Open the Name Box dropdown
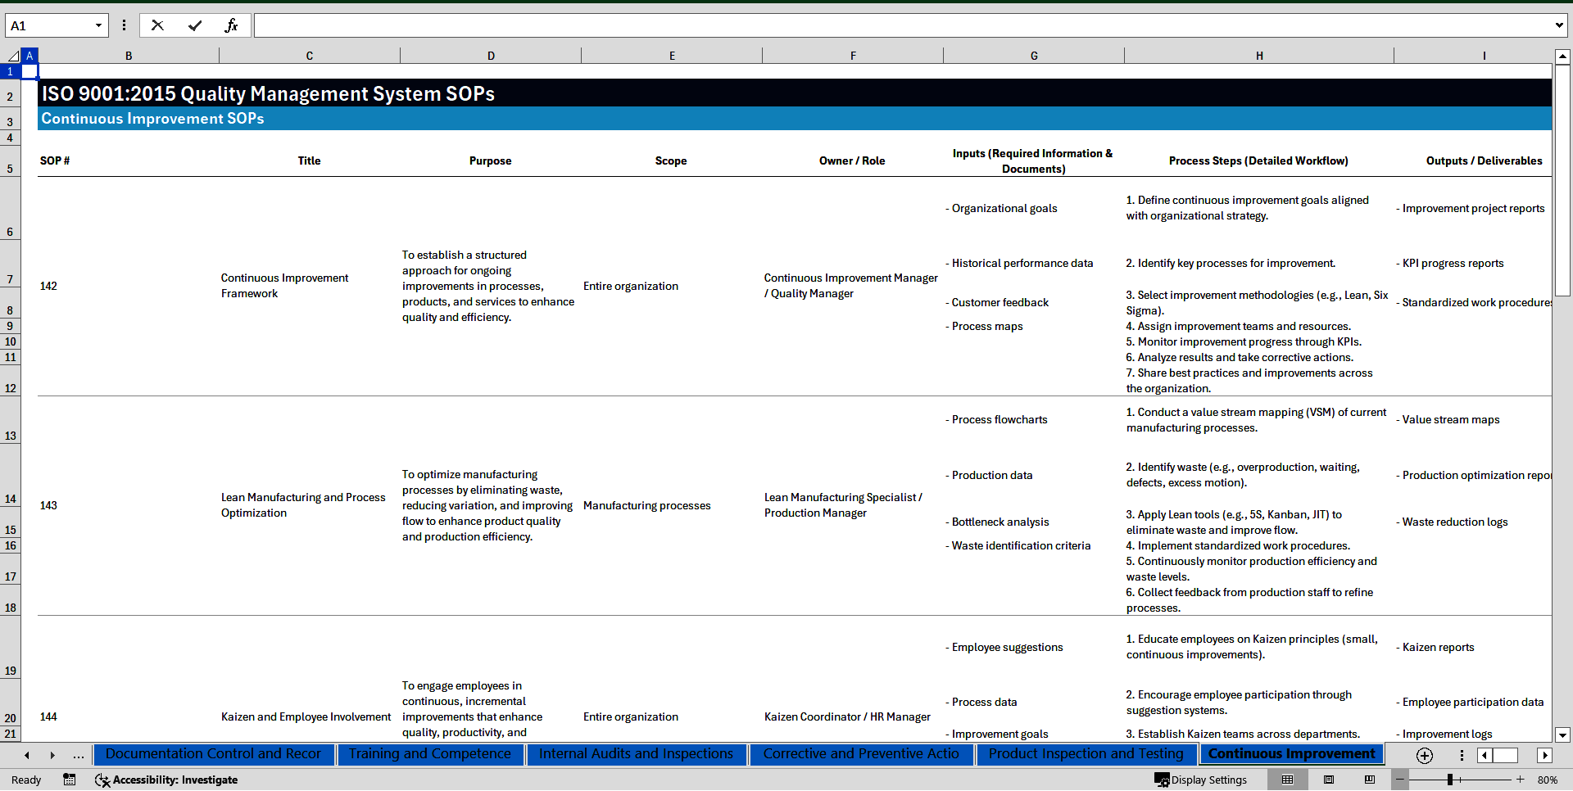Image resolution: width=1573 pixels, height=791 pixels. click(98, 25)
